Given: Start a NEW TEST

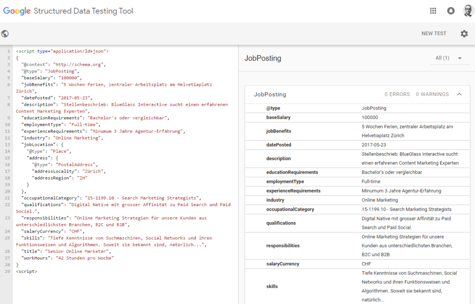Looking at the screenshot, I should [x=434, y=33].
